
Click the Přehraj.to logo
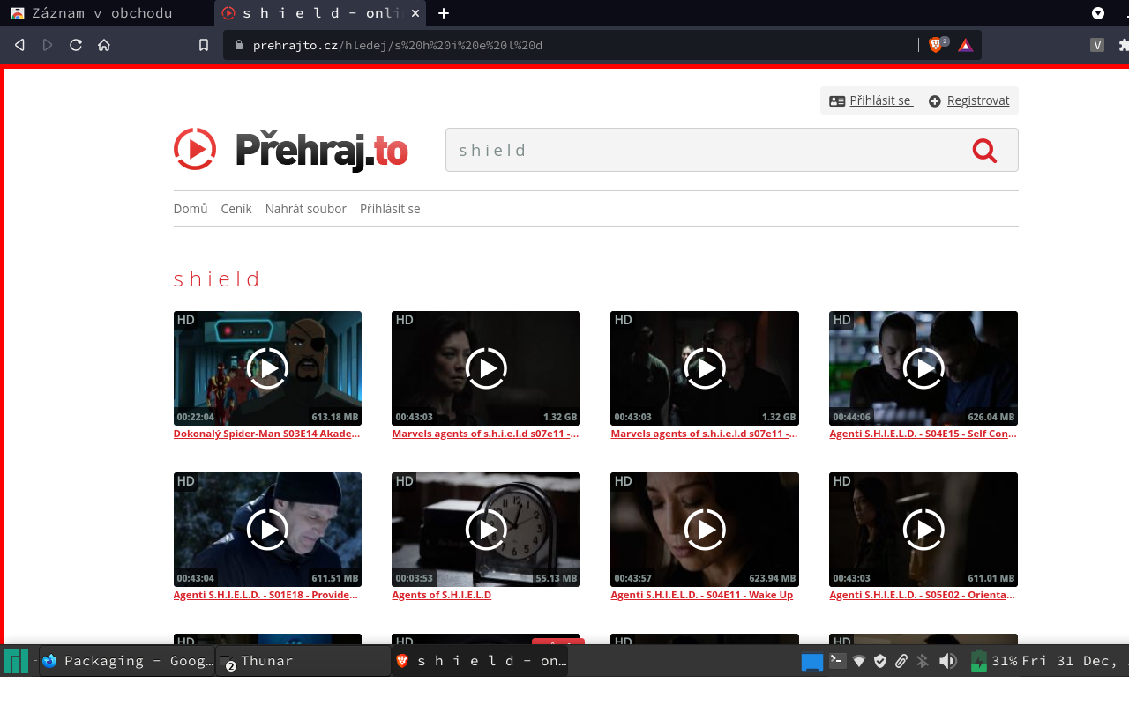pos(291,150)
